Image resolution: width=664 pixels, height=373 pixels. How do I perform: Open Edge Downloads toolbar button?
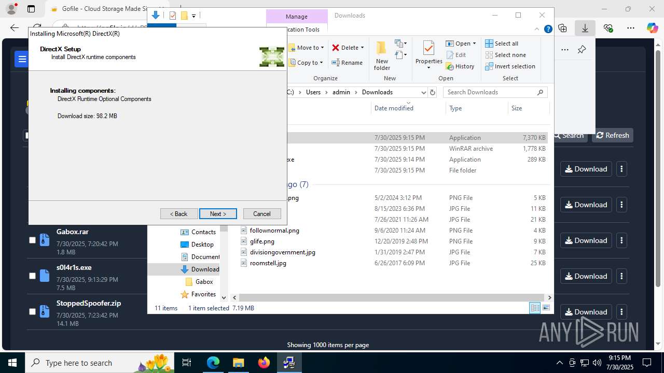(585, 28)
